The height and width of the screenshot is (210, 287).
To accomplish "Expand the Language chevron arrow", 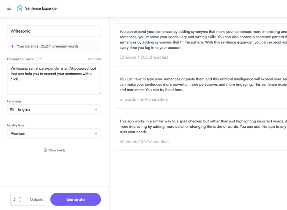I will pyautogui.click(x=96, y=109).
